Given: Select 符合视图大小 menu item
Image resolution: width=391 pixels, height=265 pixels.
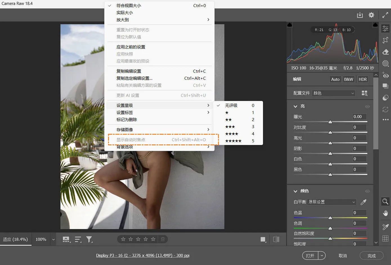Looking at the screenshot, I should (x=159, y=5).
